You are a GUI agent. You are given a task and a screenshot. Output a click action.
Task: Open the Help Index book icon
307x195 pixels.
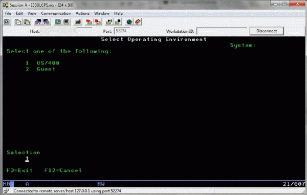138,21
